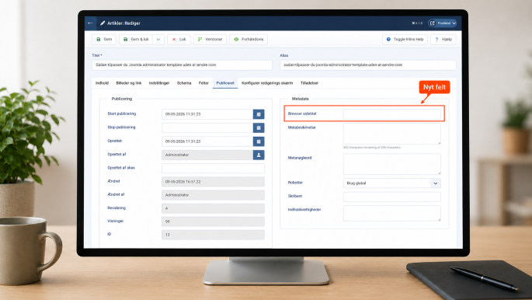Click the Oprettet af Administrator field

(207, 155)
